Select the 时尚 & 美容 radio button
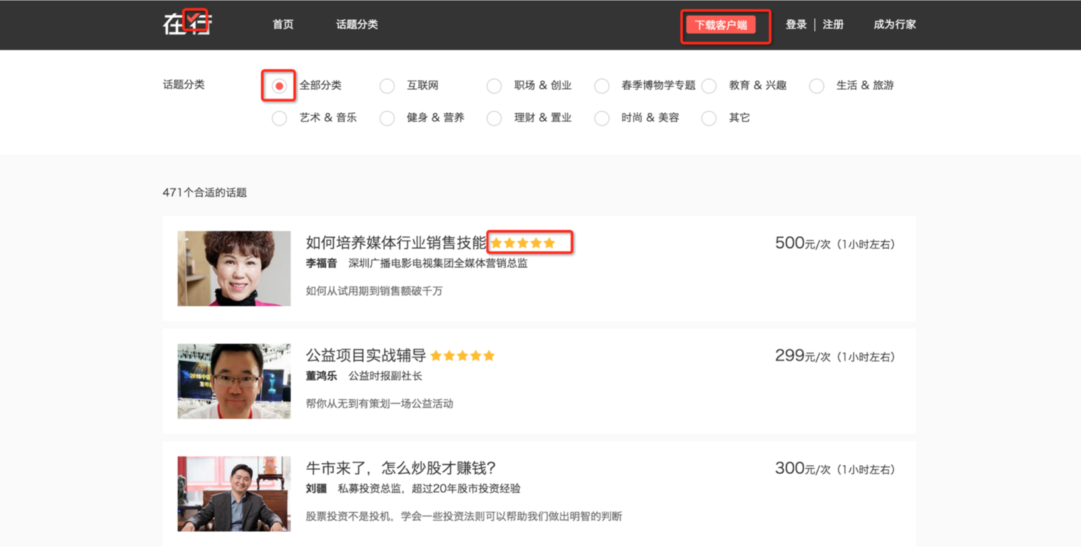The image size is (1081, 547). point(602,118)
